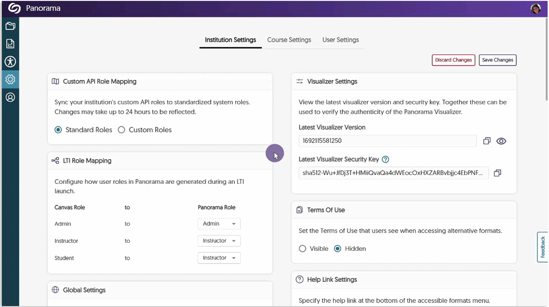Discard pending changes
The image size is (549, 307).
[x=453, y=60]
